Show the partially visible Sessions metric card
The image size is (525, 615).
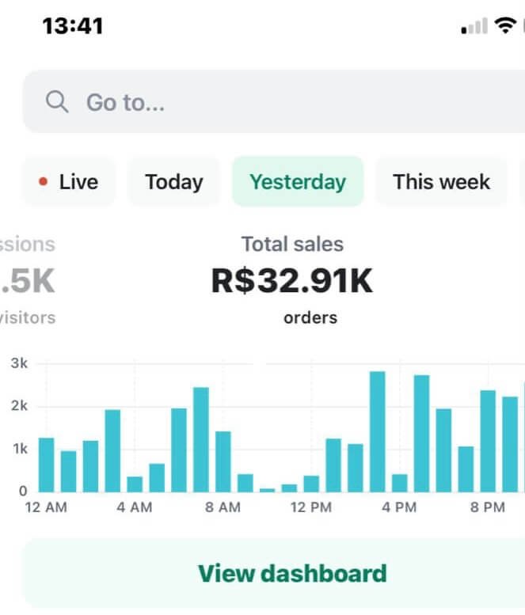[x=28, y=281]
